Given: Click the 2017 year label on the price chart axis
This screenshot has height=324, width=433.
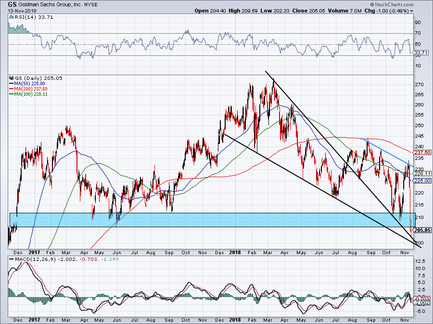Looking at the screenshot, I should tap(34, 252).
